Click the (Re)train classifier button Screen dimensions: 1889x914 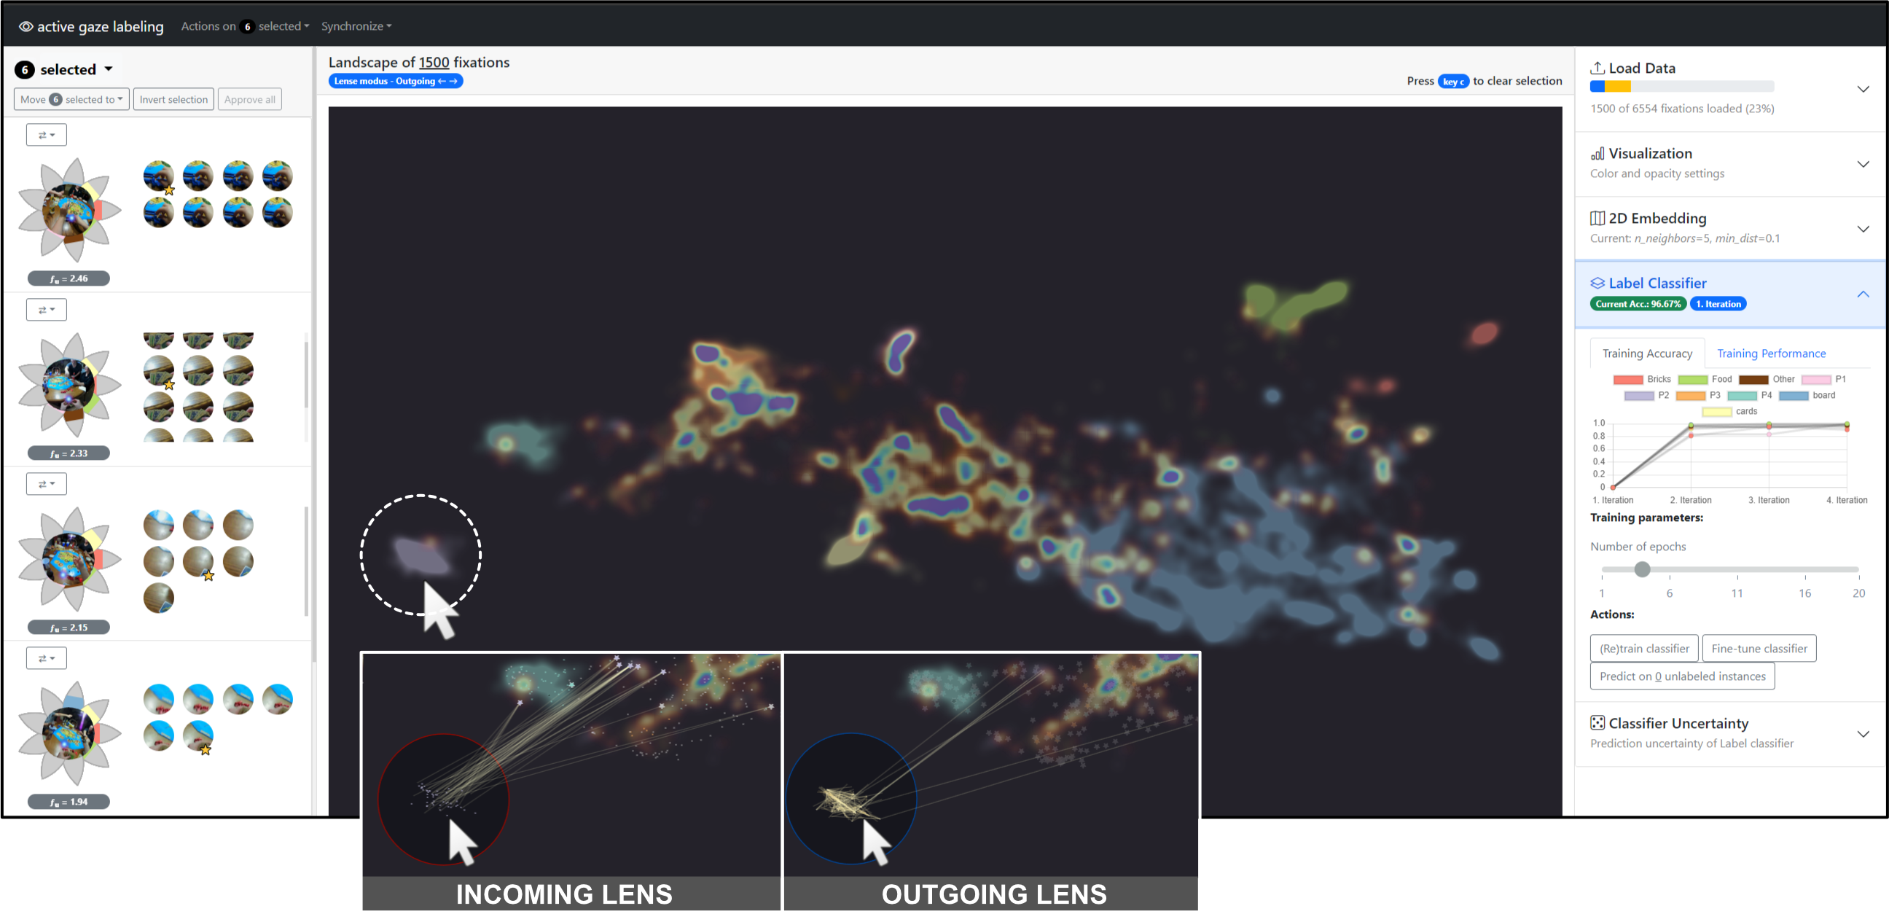point(1643,649)
